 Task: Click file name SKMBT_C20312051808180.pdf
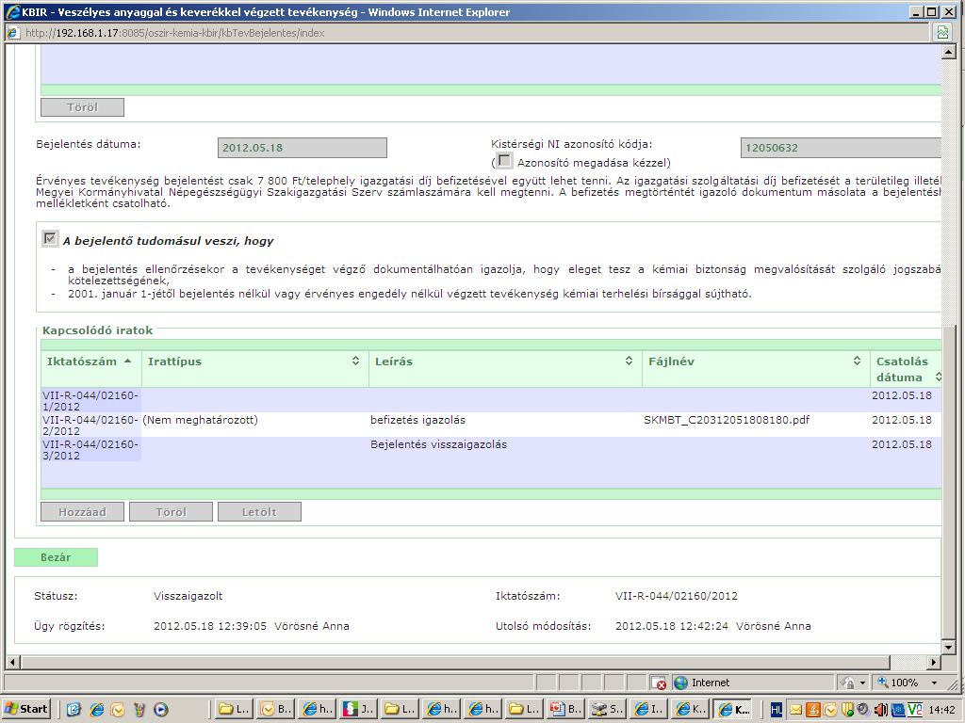(x=727, y=420)
